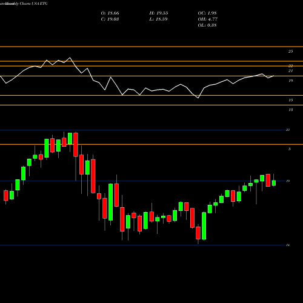Select the open value 'O: 18.66'
Screen dimensions: 303x303
coord(110,13)
